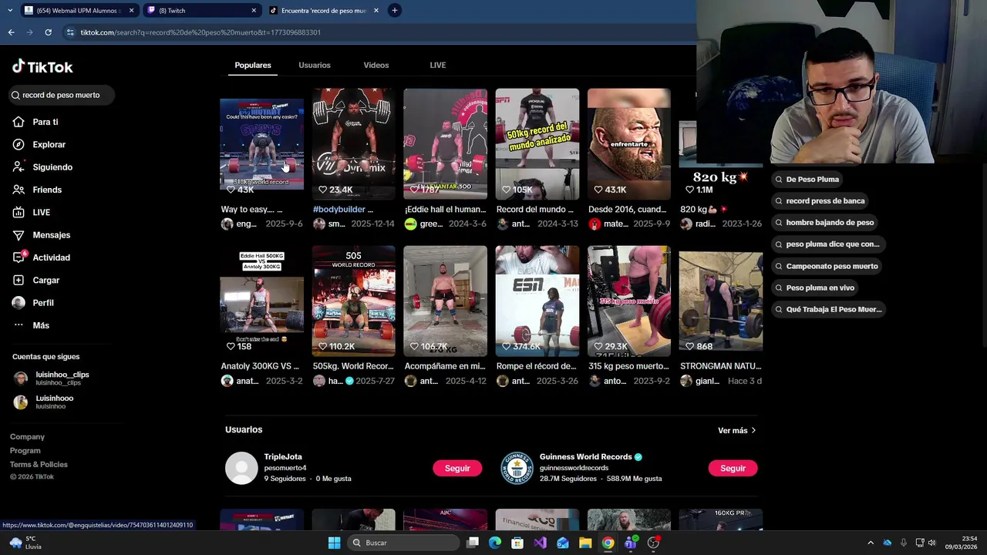Click the Terms & Policies footer link
Image resolution: width=987 pixels, height=555 pixels.
pyautogui.click(x=39, y=465)
